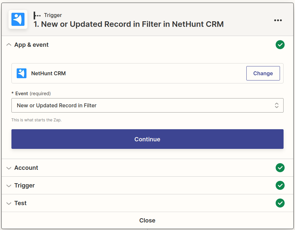Click the Change button for NetHunt CRM
Viewport: 295px width, 230px height.
tap(263, 73)
